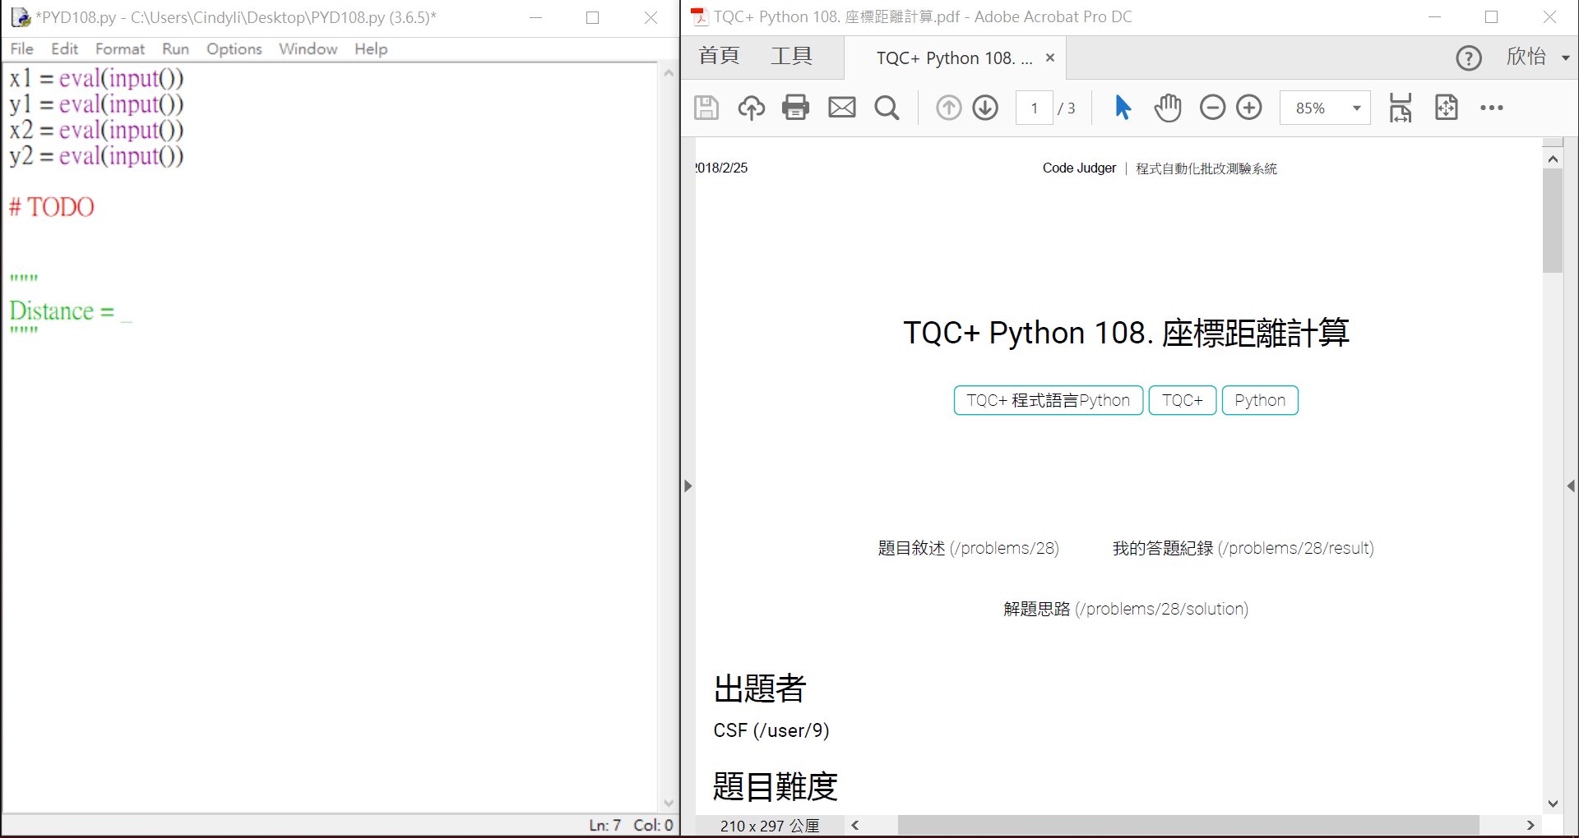Open the Help menu in IDLE
1579x838 pixels.
(371, 49)
